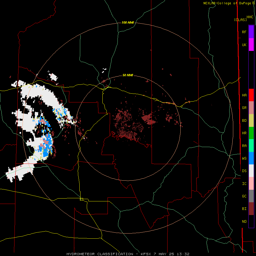Click the RA legend label
Screen dimensions: 256x256
pyautogui.click(x=244, y=146)
